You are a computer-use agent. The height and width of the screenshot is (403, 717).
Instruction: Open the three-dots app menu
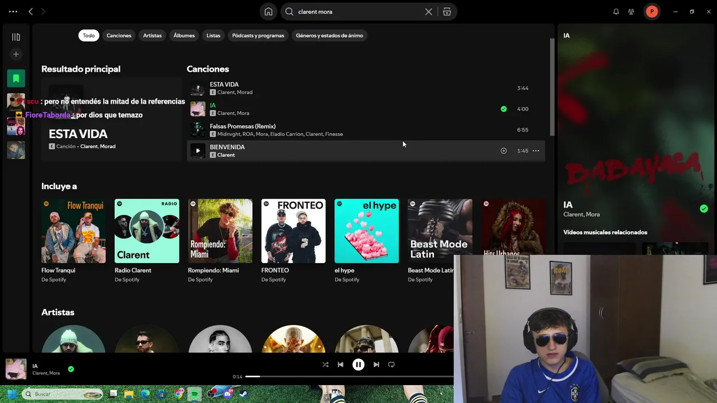[13, 12]
